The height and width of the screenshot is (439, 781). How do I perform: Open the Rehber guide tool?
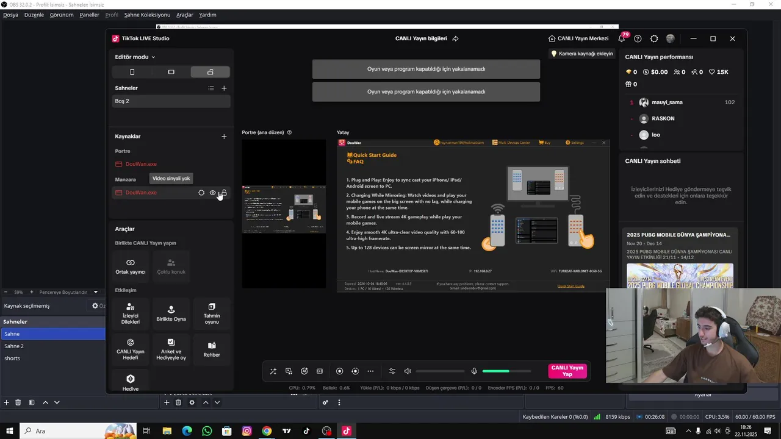212,349
